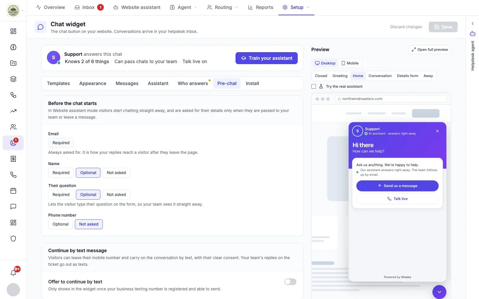Switch to the Appearance tab
479x299 pixels.
point(93,83)
